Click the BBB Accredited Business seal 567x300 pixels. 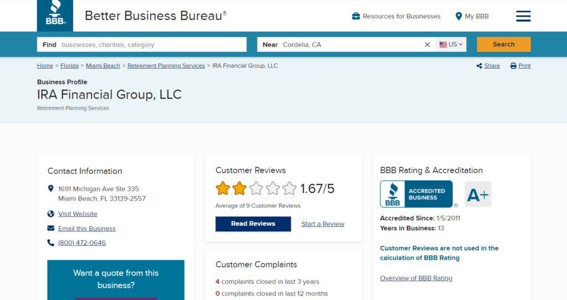(x=416, y=194)
